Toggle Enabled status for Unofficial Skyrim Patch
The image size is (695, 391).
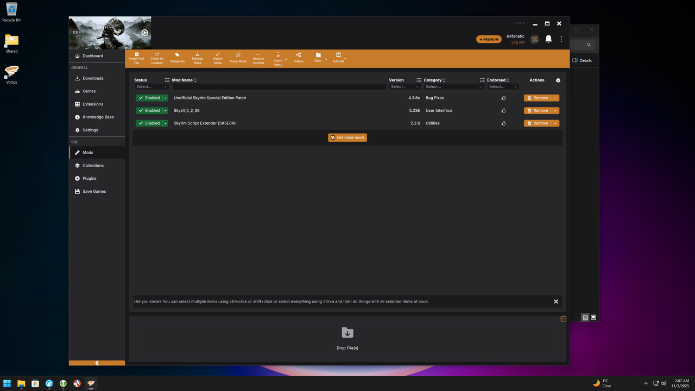149,98
